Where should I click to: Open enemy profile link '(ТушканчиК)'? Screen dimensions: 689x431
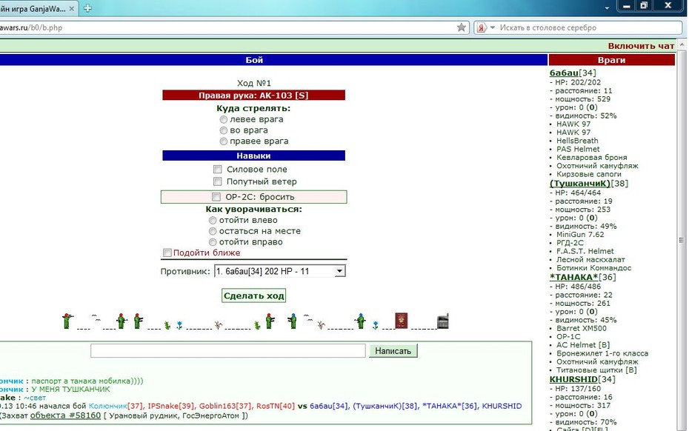coord(579,183)
